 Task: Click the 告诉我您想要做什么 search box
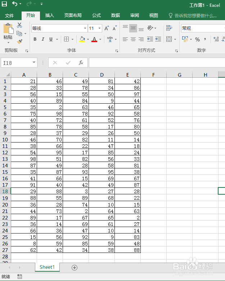click(193, 15)
